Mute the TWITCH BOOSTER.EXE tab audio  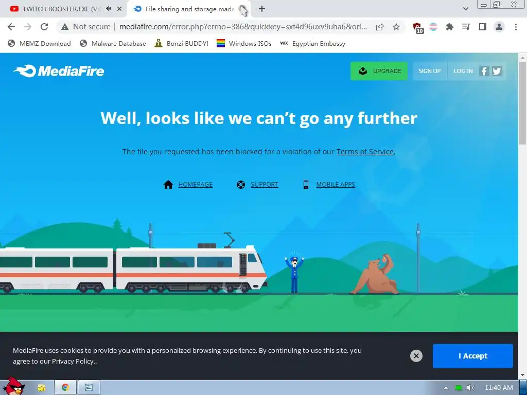click(108, 9)
